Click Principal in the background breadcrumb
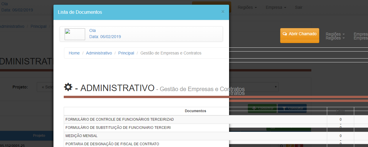The height and width of the screenshot is (147, 368). point(38,26)
